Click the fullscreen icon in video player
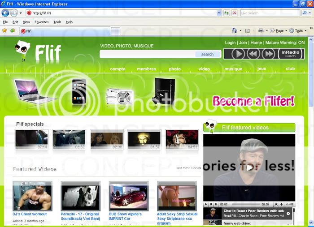Image resolution: width=314 pixels, height=227 pixels. [276, 204]
